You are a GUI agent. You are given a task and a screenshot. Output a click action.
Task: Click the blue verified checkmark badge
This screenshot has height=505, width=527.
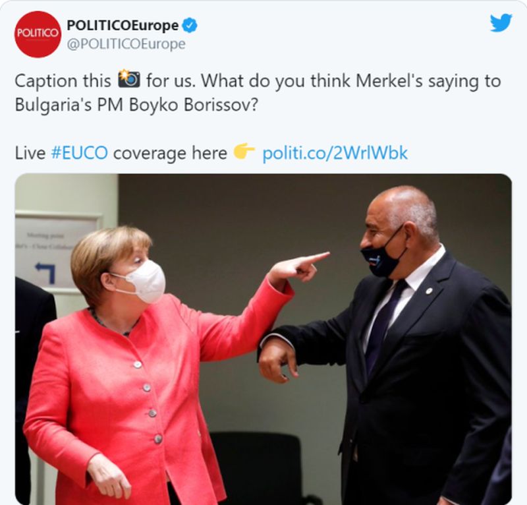pos(190,25)
